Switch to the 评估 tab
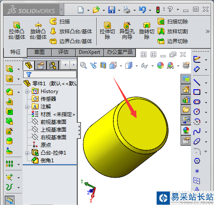214x205 pixels. click(63, 52)
